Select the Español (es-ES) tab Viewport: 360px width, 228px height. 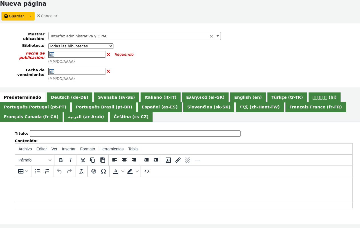tap(160, 107)
